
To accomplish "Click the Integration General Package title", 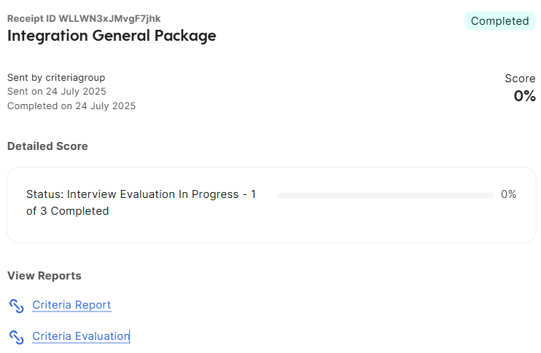I will (x=112, y=36).
